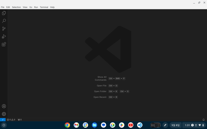The width and height of the screenshot is (207, 129).
Task: Click the Open Recent label
Action: [x=100, y=97]
